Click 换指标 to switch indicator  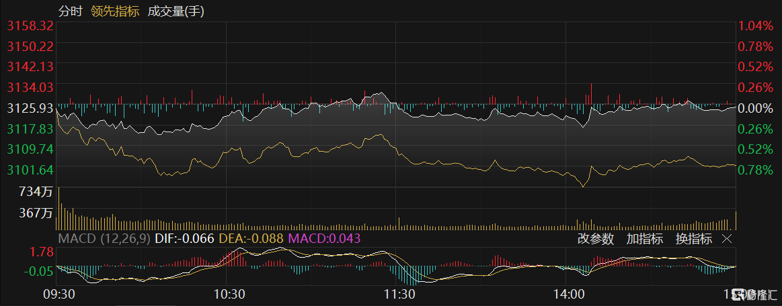point(693,239)
